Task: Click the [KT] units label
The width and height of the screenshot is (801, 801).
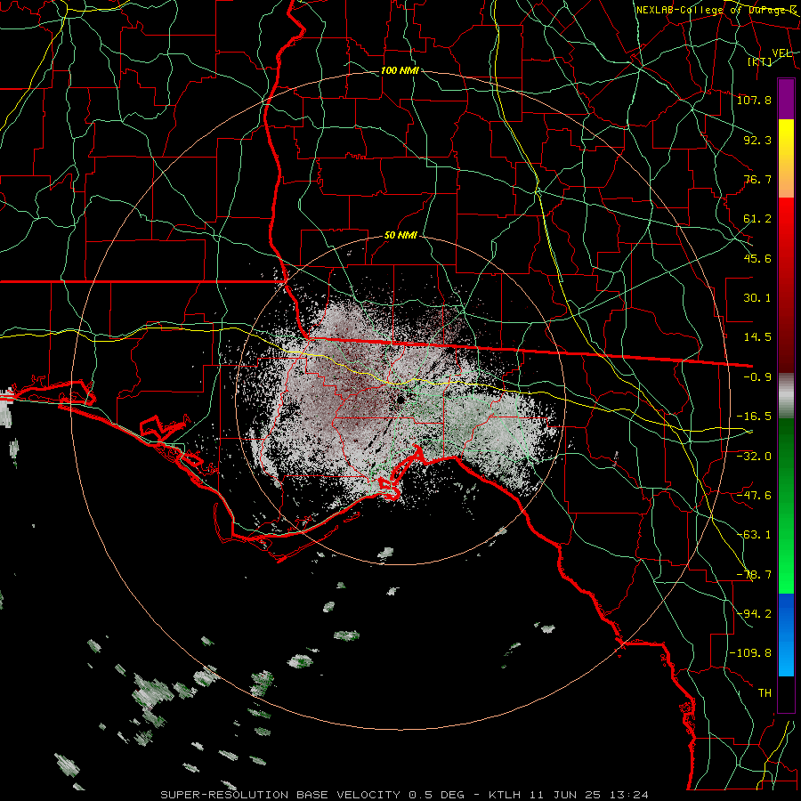Action: [x=760, y=61]
